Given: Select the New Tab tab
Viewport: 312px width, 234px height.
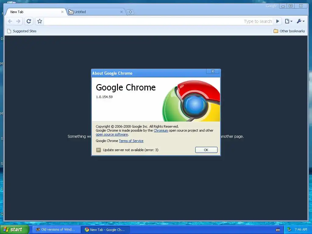Looking at the screenshot, I should point(36,12).
